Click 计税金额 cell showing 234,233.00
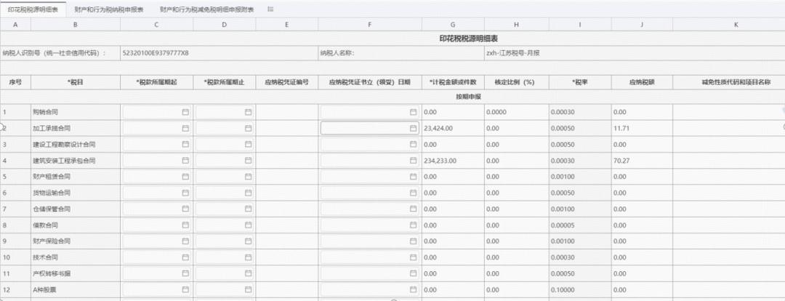This screenshot has width=785, height=301. pyautogui.click(x=453, y=161)
